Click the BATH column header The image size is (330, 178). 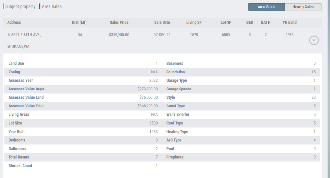(266, 22)
